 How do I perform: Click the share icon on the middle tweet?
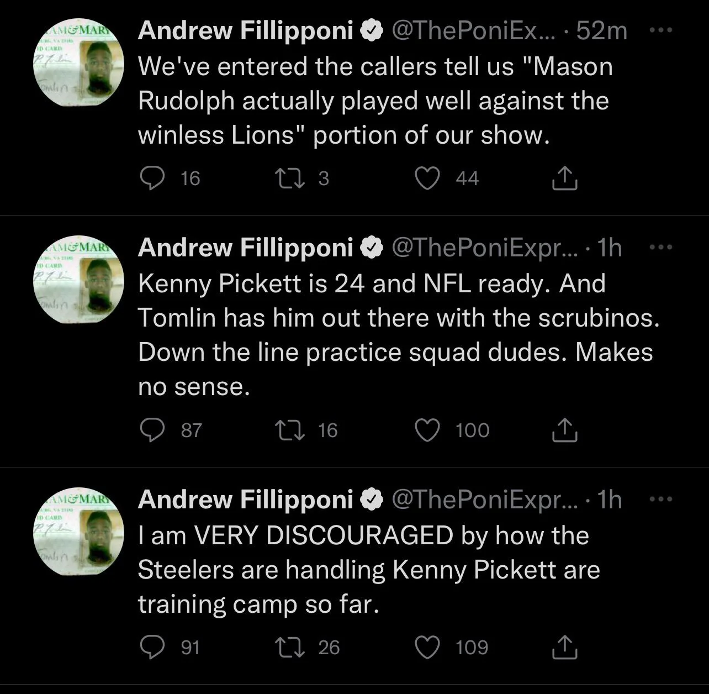coord(564,430)
